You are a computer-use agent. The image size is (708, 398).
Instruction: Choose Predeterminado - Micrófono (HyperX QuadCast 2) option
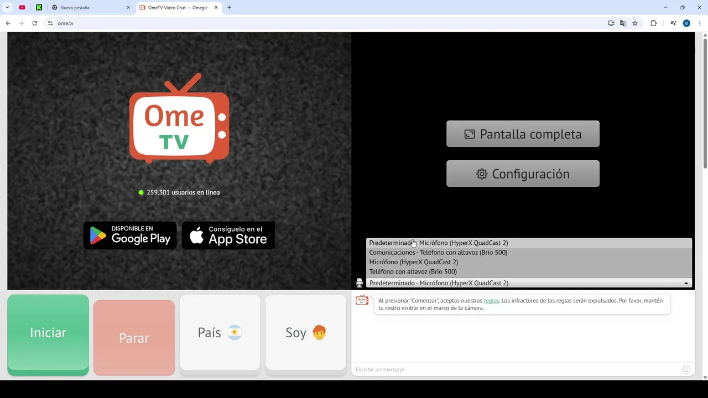pyautogui.click(x=529, y=243)
